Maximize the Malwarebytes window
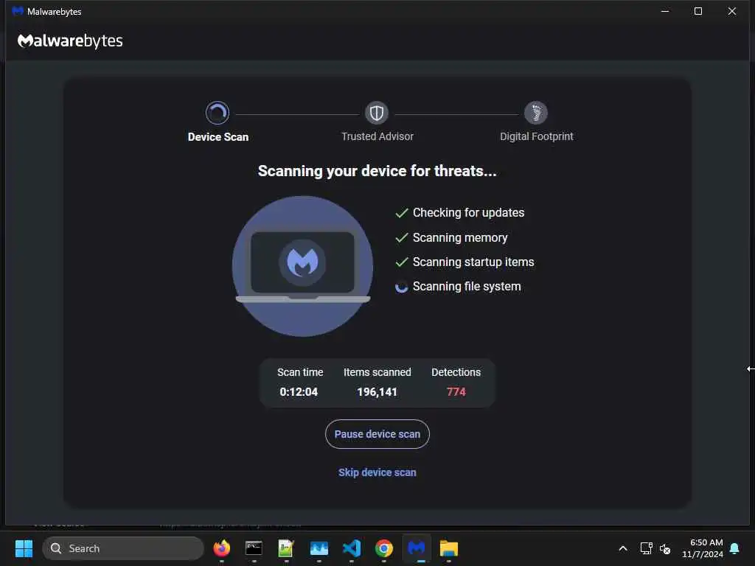The image size is (755, 566). tap(698, 11)
